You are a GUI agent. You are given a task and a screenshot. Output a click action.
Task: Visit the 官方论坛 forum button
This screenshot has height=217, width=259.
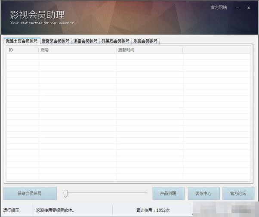238,193
